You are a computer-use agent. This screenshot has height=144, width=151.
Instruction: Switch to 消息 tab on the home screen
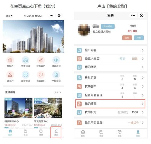41,133
